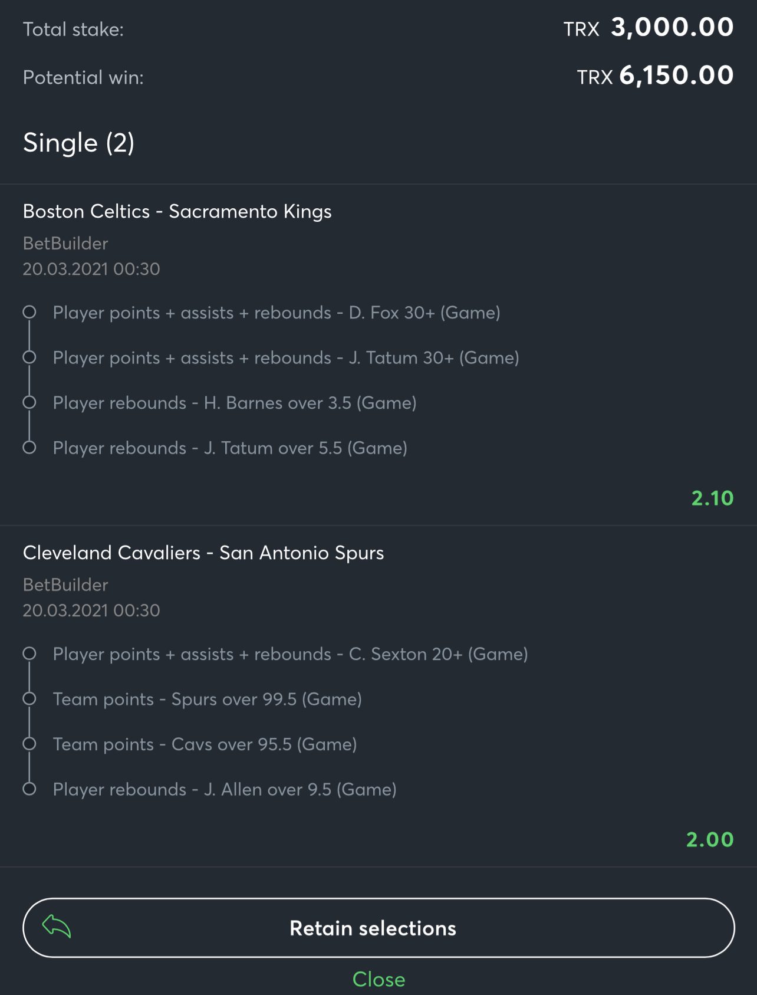Click the H. Barnes rebounds selection circle

[29, 402]
